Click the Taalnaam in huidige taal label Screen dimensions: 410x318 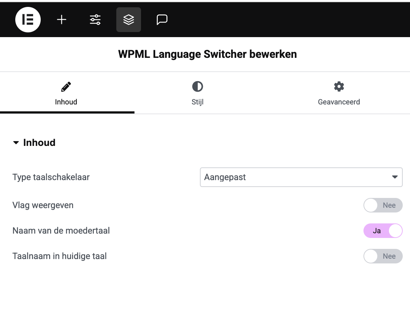[60, 256]
